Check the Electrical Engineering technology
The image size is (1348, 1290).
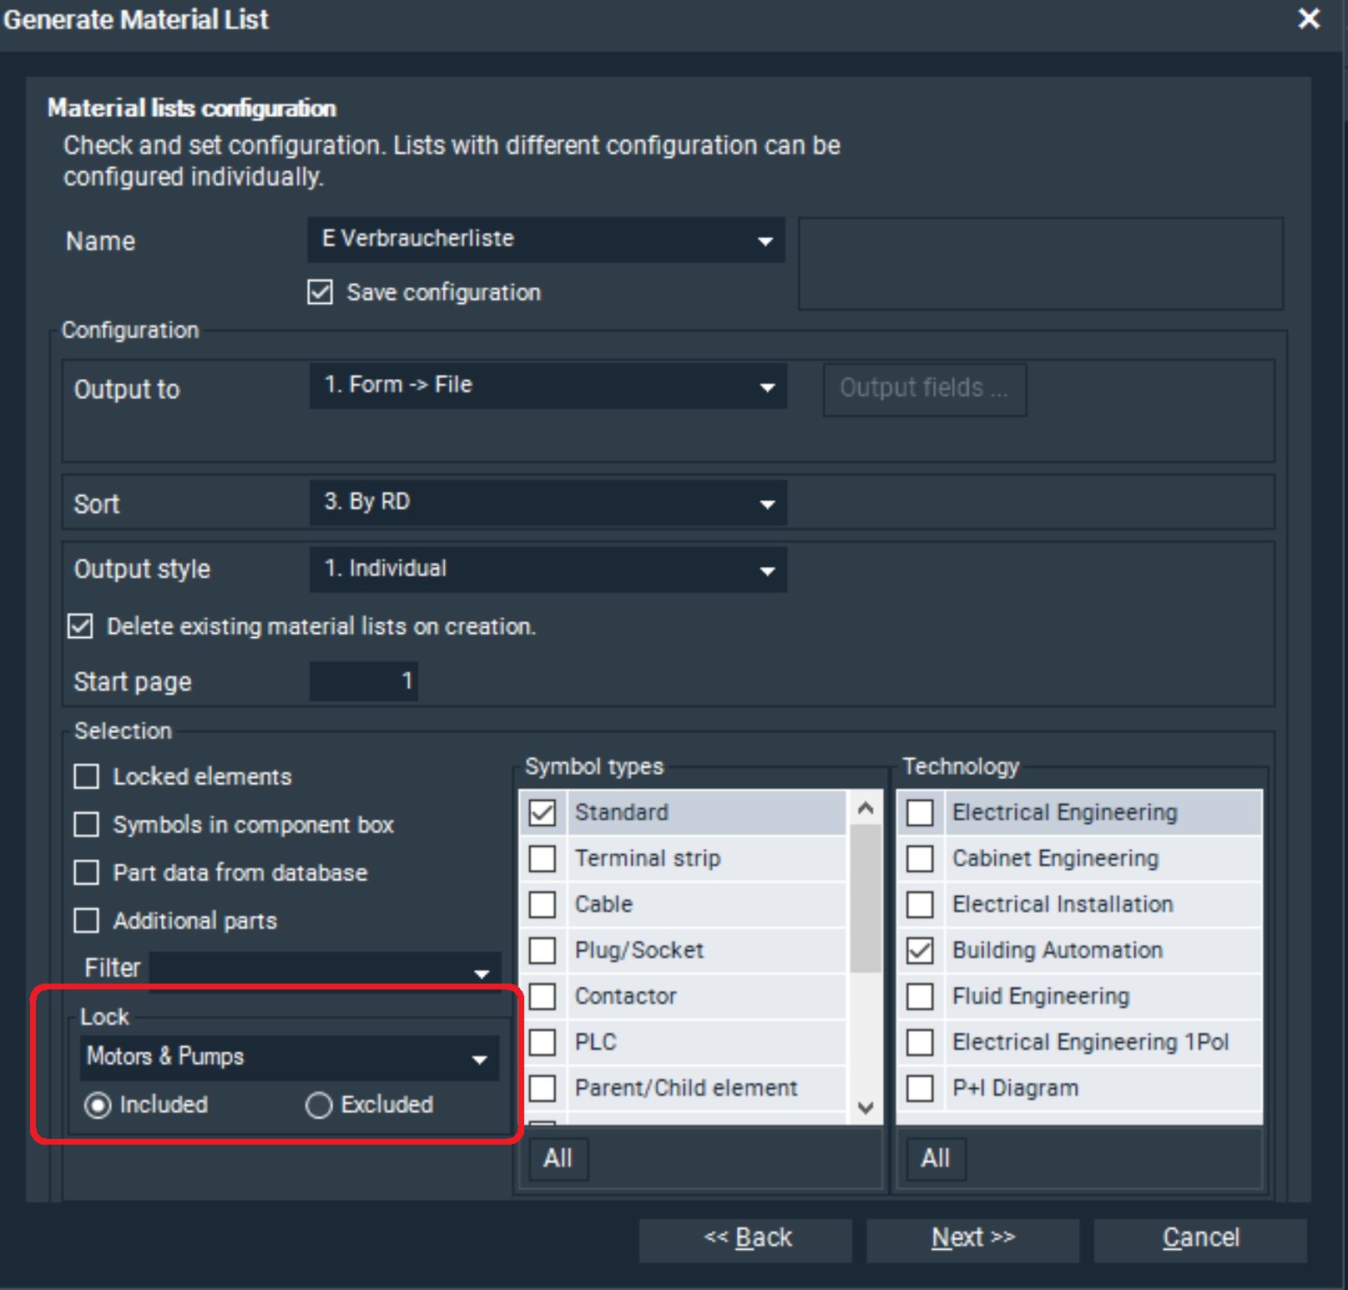[920, 812]
